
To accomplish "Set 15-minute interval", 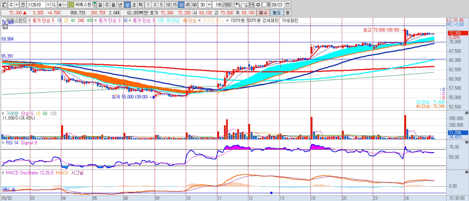I will point(175,5).
